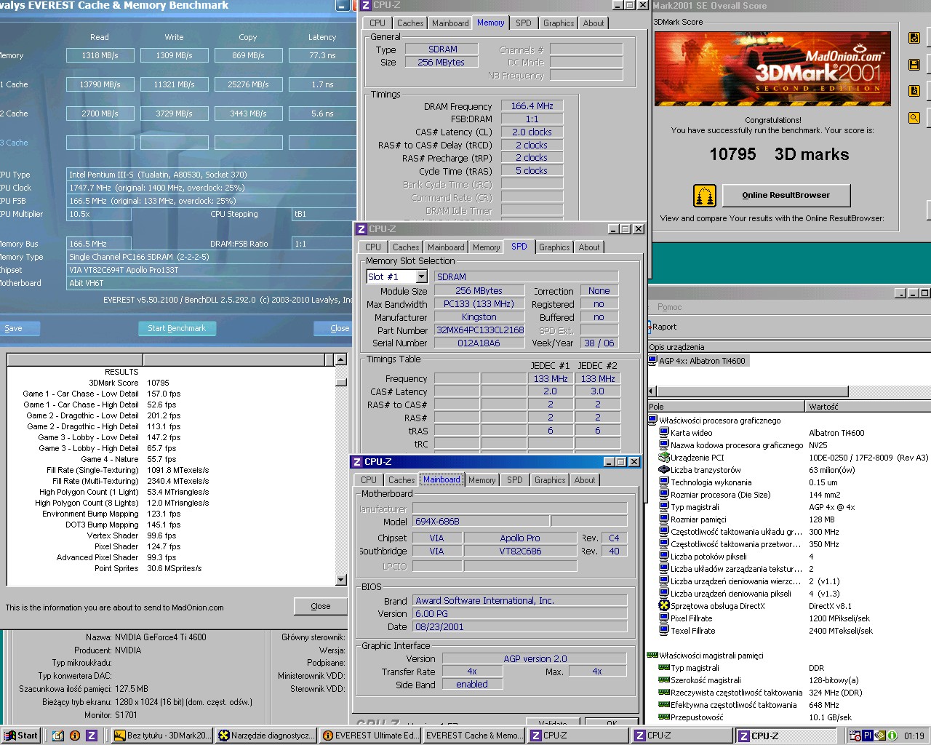The image size is (931, 745).
Task: Click the PL language tray icon
Action: pos(868,736)
